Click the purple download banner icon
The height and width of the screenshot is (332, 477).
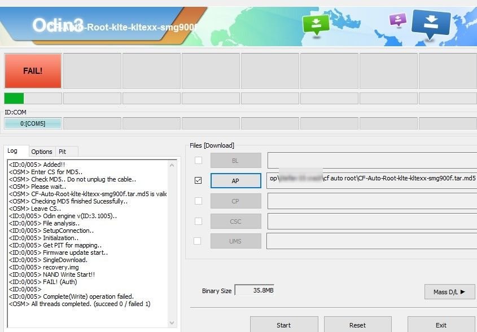pyautogui.click(x=397, y=20)
